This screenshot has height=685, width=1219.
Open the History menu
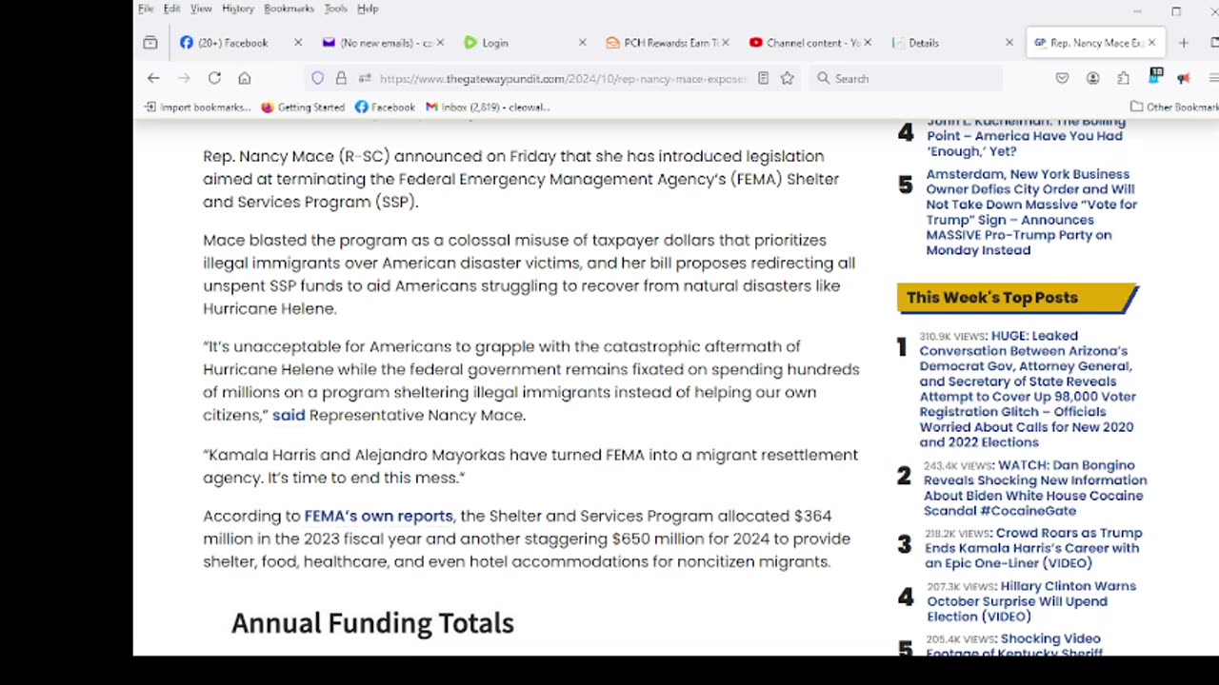238,9
